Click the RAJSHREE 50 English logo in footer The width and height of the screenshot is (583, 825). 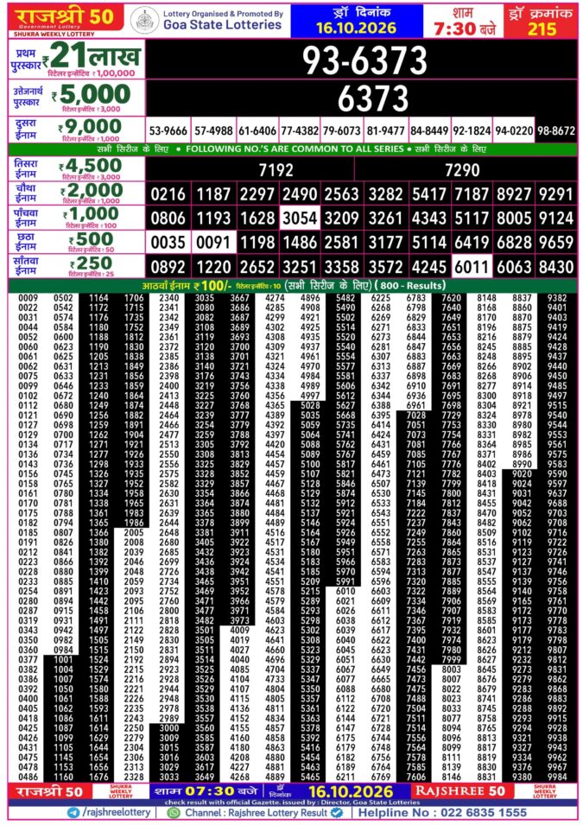(460, 790)
